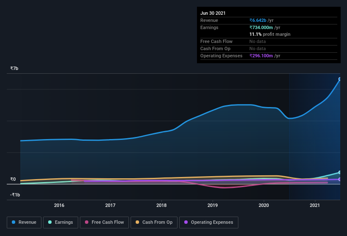Click the Free Cash Flow tooltip row label
Screen dimensions: 347x236
(x=216, y=41)
